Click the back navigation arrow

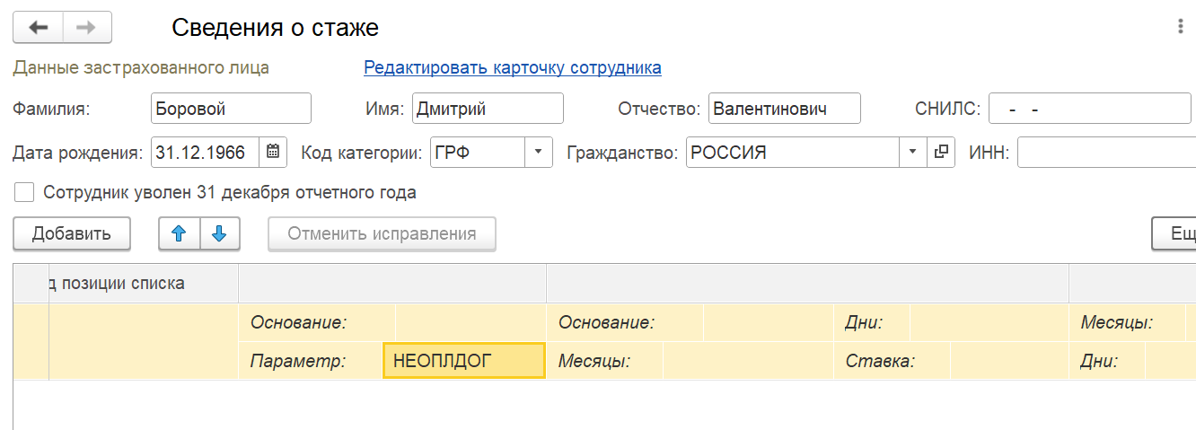(38, 28)
